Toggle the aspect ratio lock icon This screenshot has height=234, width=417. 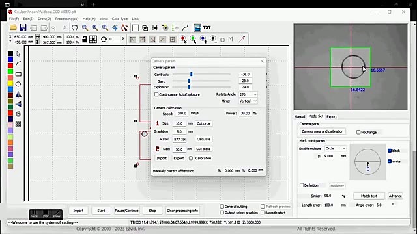85,39
